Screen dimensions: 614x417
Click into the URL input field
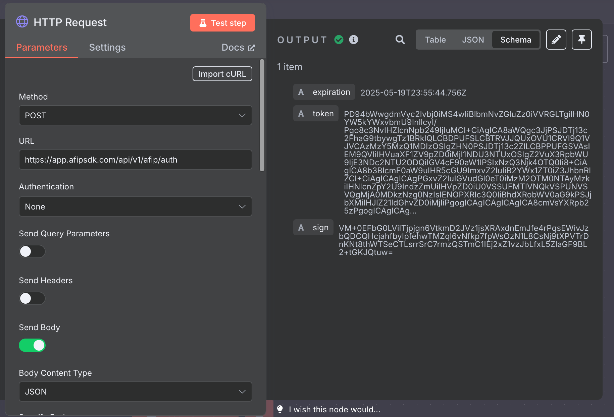pyautogui.click(x=135, y=160)
